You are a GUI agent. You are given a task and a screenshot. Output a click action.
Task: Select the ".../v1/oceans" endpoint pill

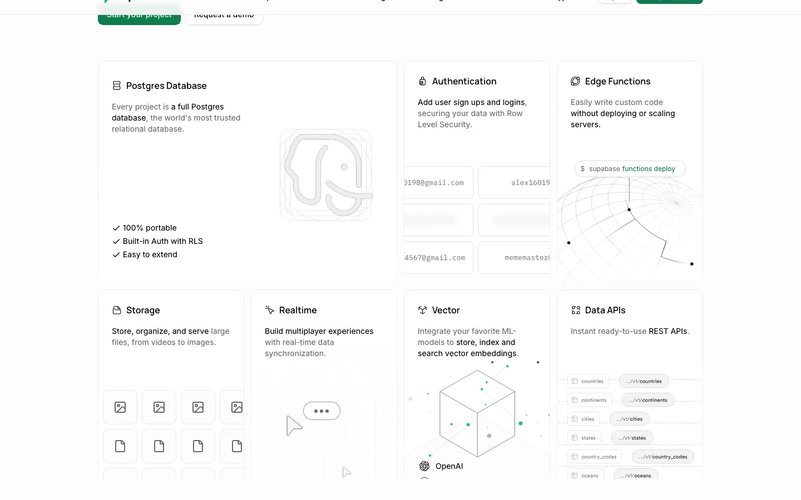[636, 475]
